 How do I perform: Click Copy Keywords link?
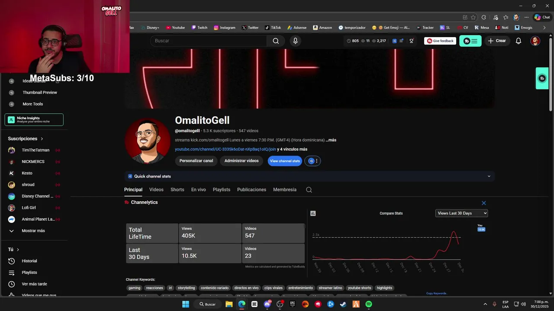436,293
